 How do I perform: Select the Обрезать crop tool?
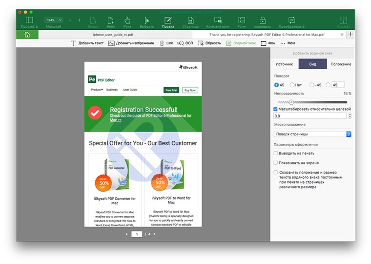pos(209,43)
